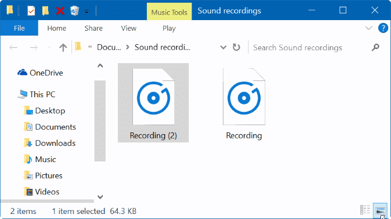Open Desktop in the navigation pane

tap(44, 111)
